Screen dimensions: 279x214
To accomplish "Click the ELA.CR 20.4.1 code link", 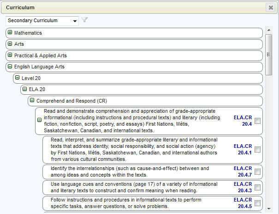I will [x=242, y=149].
